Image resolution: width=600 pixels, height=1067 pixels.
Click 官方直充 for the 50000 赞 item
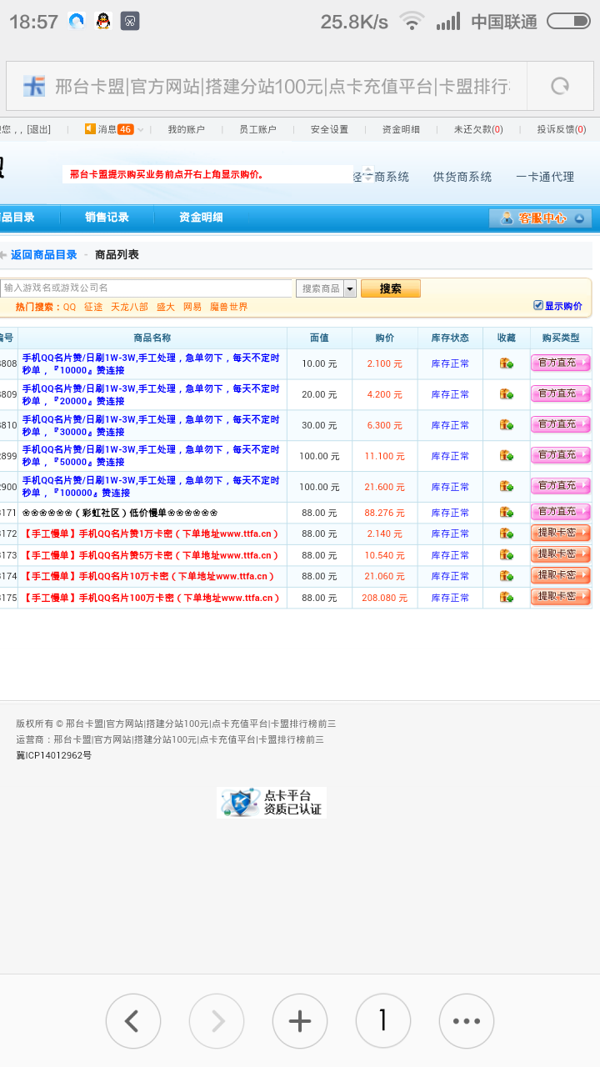pos(560,455)
